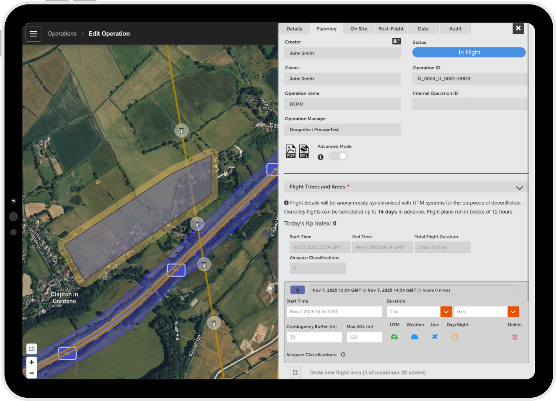
Task: Collapse Flight Times and Areas section
Action: point(519,188)
